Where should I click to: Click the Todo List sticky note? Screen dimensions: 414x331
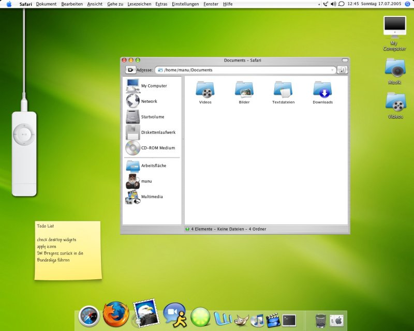(68, 250)
